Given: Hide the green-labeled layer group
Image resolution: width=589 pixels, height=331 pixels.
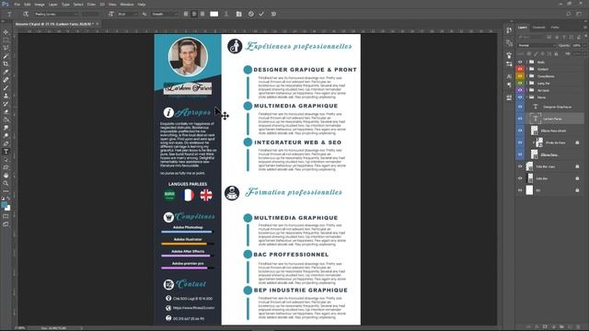Looking at the screenshot, I should click(520, 84).
